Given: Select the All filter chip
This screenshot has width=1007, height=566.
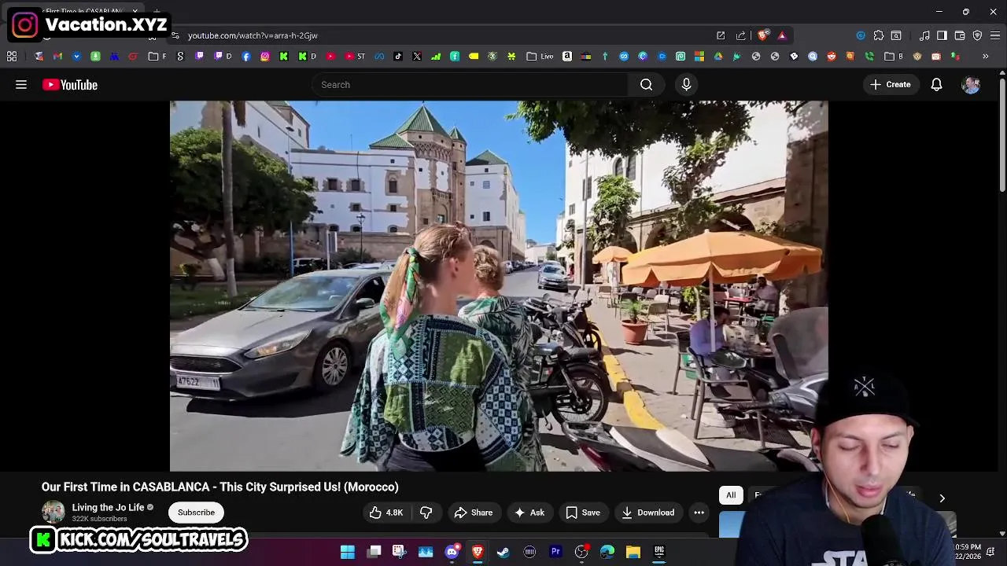Looking at the screenshot, I should coord(731,495).
